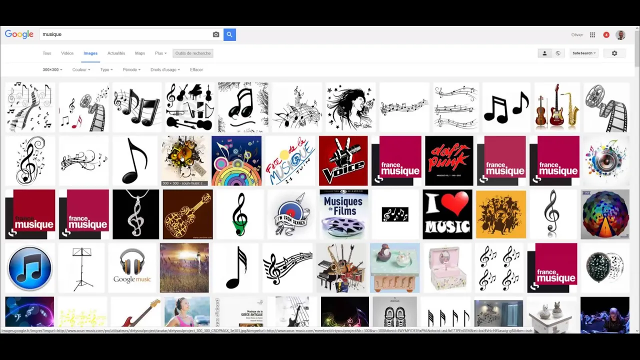
Task: Open Fête de la Musique thumbnail
Action: tap(290, 160)
